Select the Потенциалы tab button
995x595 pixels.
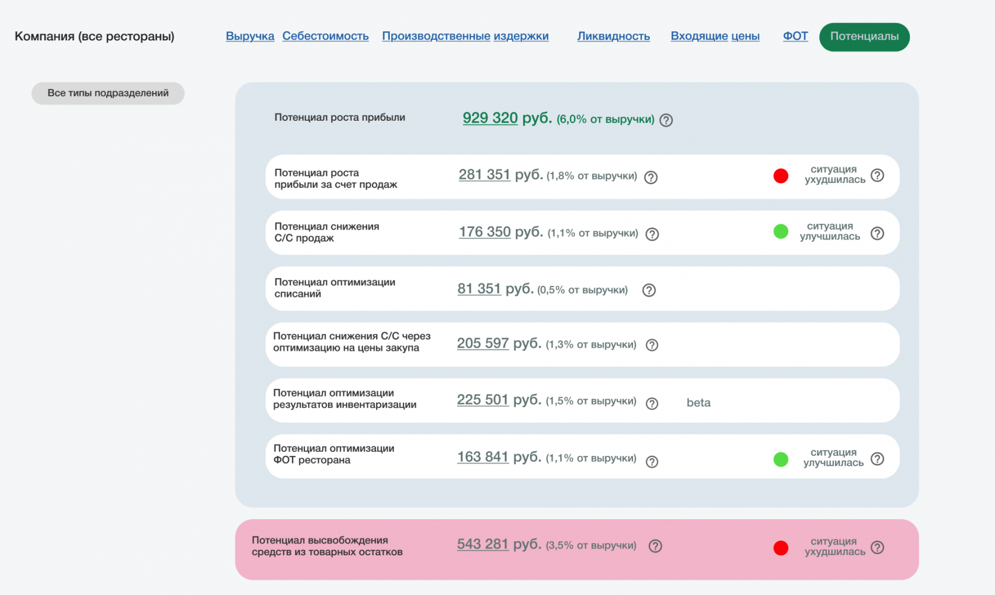(x=864, y=37)
